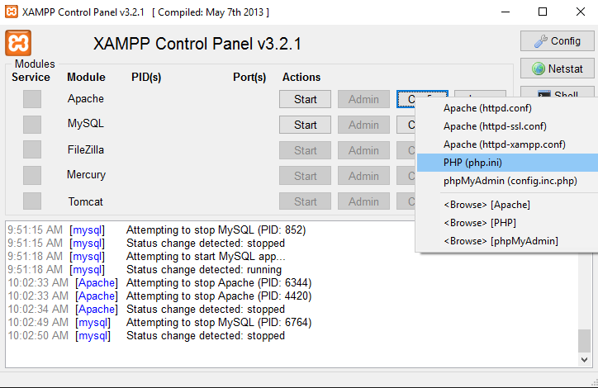
Task: Click the XAMPP icon in the title bar
Action: click(x=11, y=12)
